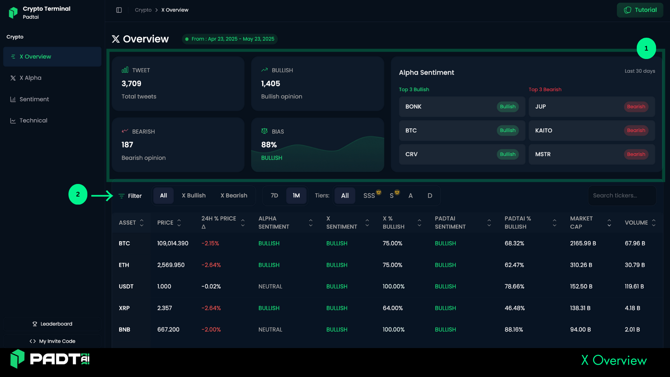Sort by Volume column arrows
The image size is (670, 377).
coord(654,223)
